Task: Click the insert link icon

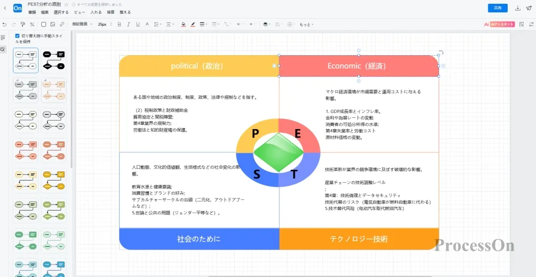Action: 62,24
